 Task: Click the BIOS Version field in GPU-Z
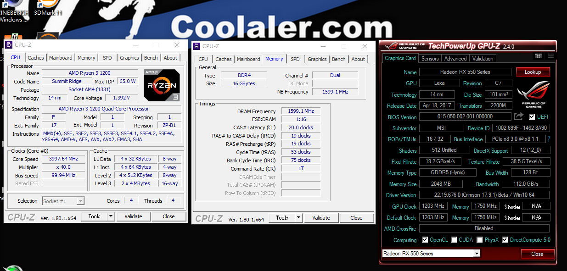click(x=465, y=117)
